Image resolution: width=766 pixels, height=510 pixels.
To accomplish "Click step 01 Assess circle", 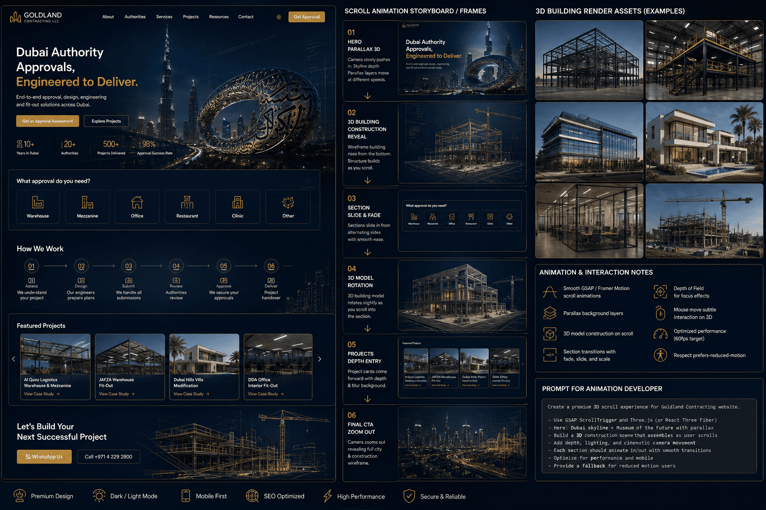I will pos(31,266).
